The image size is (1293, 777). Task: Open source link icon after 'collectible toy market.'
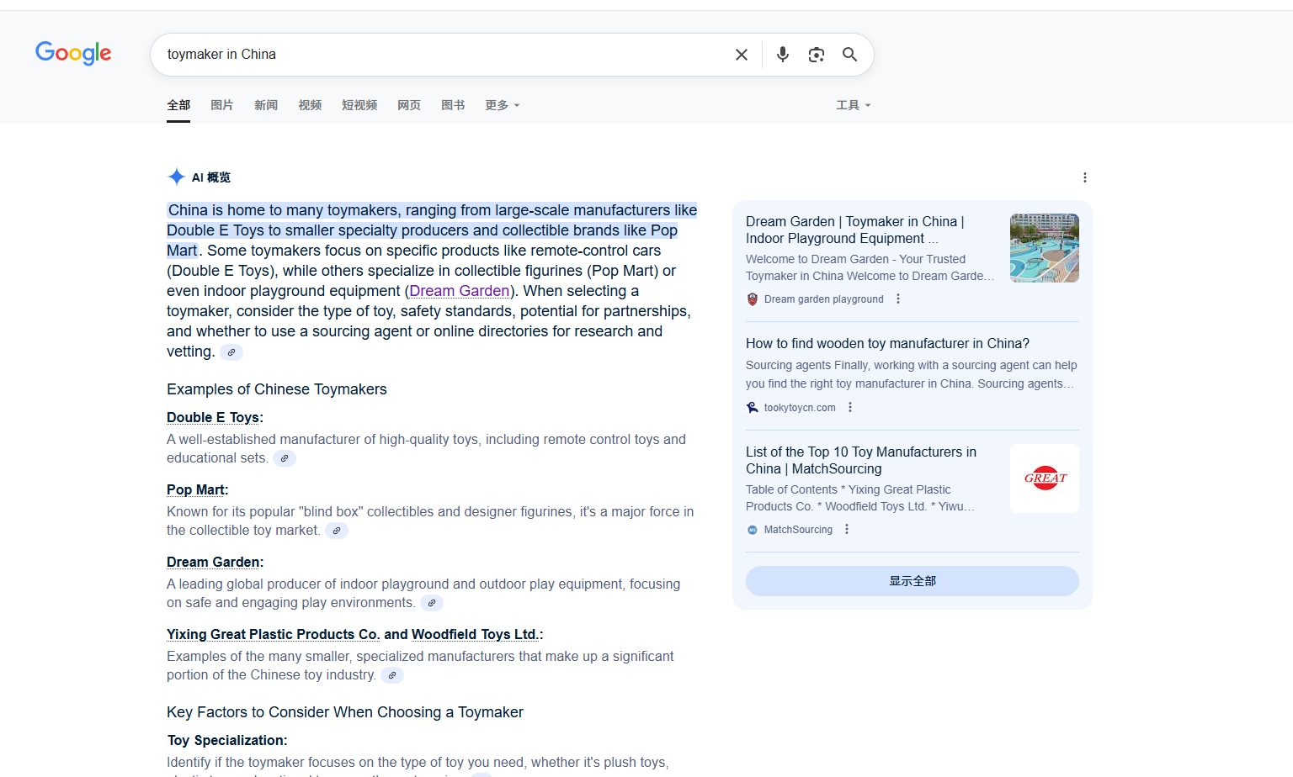point(337,531)
